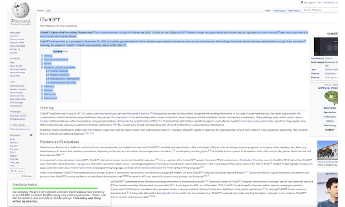Open Download as PDF link

point(18,116)
